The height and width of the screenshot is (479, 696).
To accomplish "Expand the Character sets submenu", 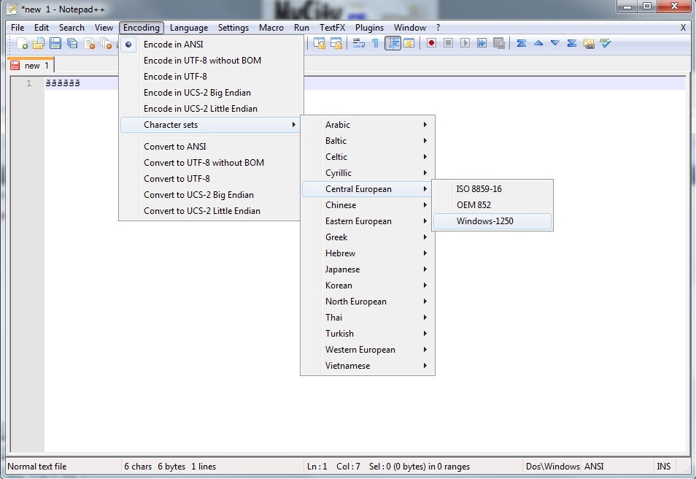I will pos(212,125).
